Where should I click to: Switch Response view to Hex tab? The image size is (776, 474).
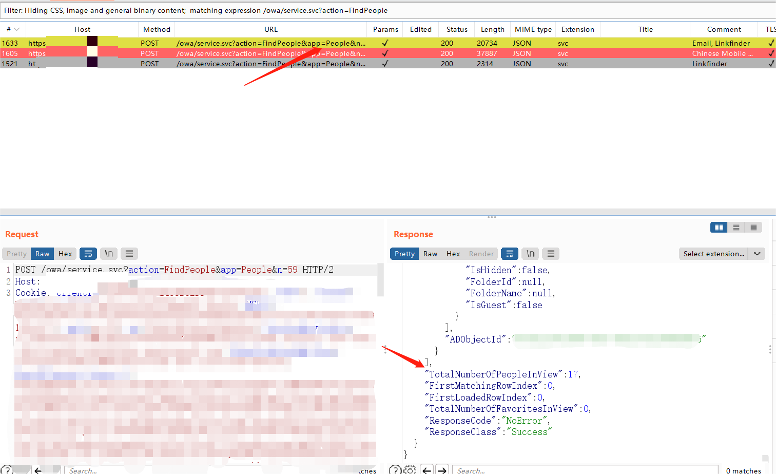click(453, 254)
